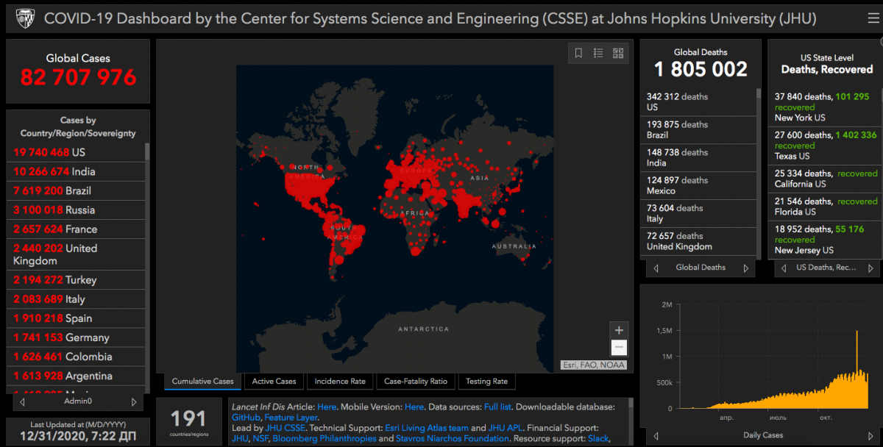
Task: Go to next Global Deaths panel
Action: click(745, 268)
